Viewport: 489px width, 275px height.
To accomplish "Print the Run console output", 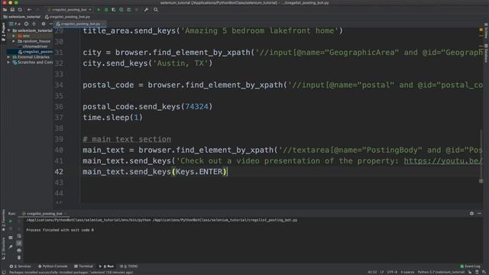I will tap(19, 250).
